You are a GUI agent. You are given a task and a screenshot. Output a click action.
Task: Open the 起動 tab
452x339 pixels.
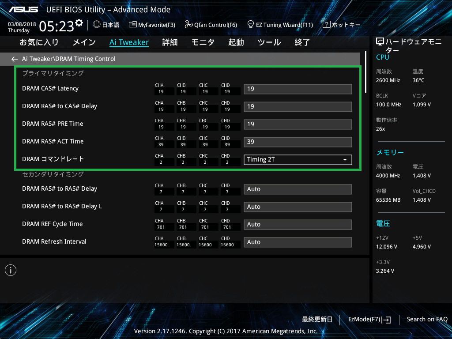[236, 42]
